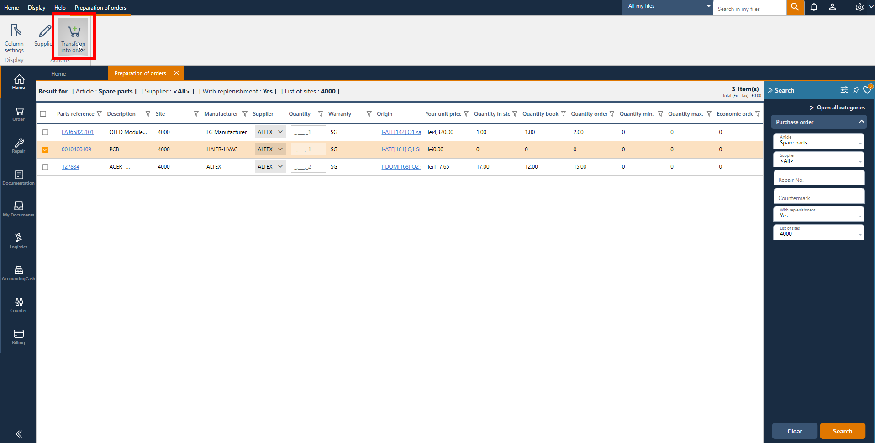Open origin link I-DOM[168] Q2
The height and width of the screenshot is (443, 875).
point(401,167)
